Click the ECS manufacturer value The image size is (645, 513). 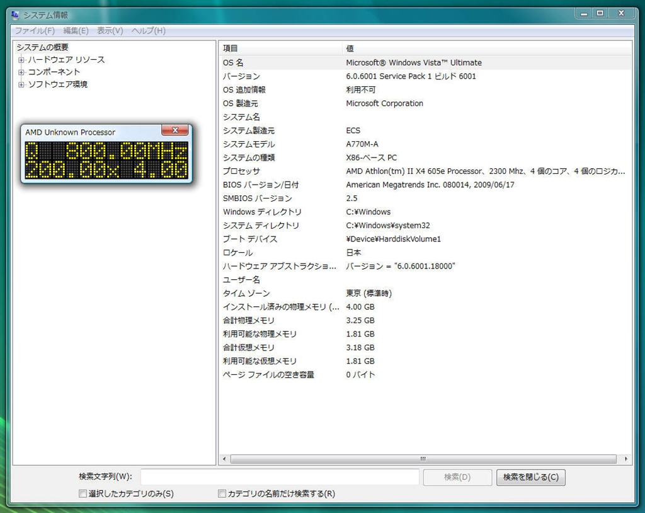(x=353, y=130)
